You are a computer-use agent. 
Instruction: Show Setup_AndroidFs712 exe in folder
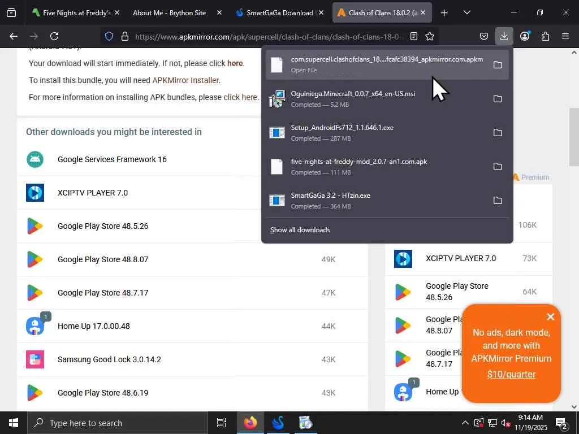(498, 132)
